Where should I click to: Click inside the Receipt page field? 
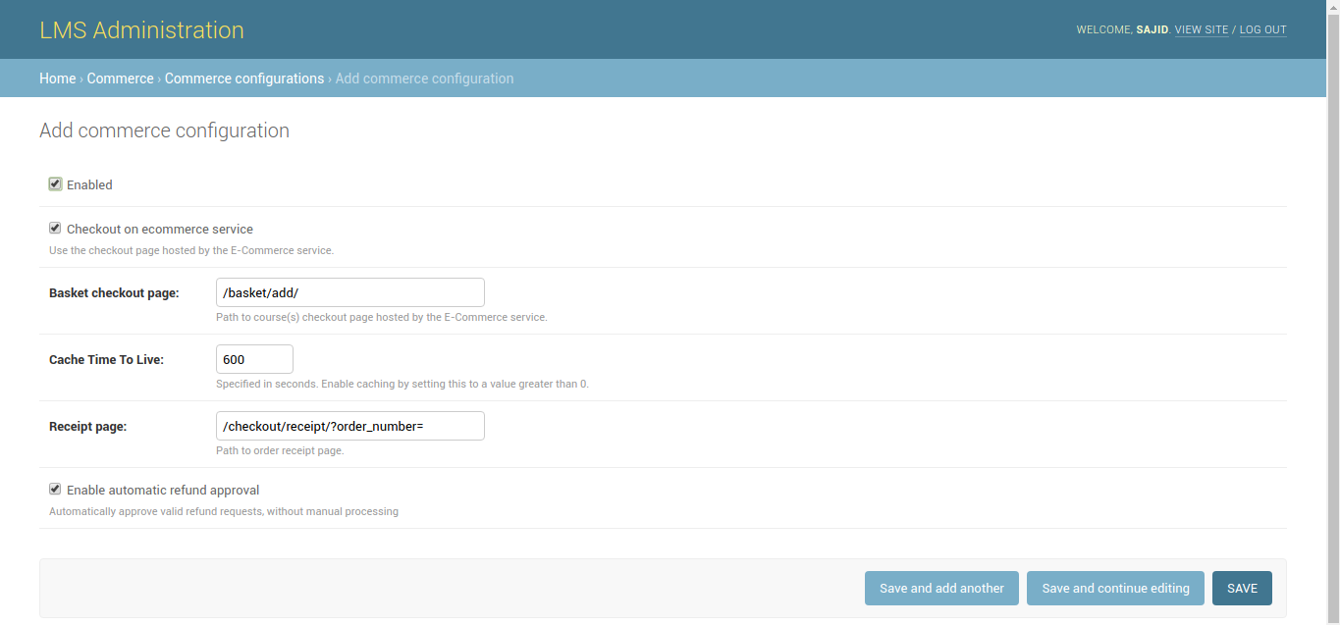pos(349,425)
